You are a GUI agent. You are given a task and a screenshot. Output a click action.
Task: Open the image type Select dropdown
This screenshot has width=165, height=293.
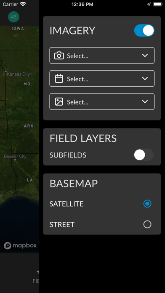[102, 101]
